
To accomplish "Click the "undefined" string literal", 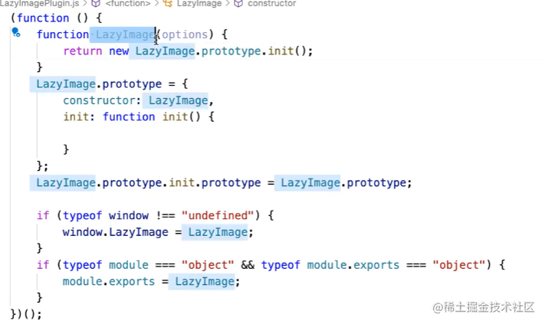I will coord(218,216).
